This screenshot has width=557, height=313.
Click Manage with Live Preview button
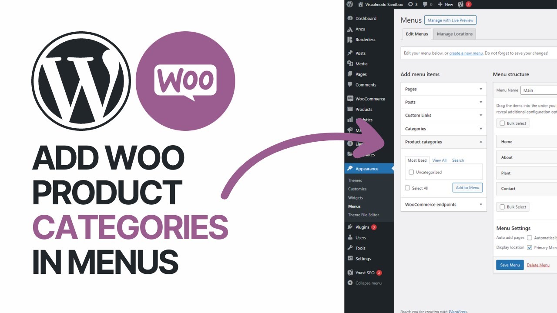pyautogui.click(x=450, y=20)
